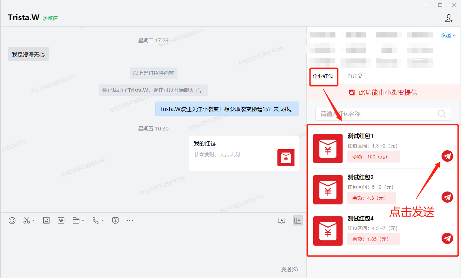Minimize the chat window

coord(427,5)
